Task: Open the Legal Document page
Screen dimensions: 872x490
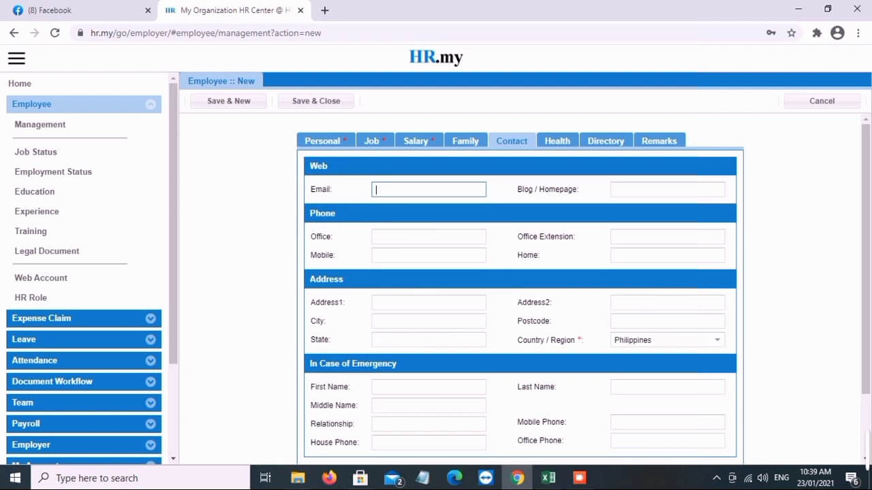Action: pyautogui.click(x=46, y=250)
